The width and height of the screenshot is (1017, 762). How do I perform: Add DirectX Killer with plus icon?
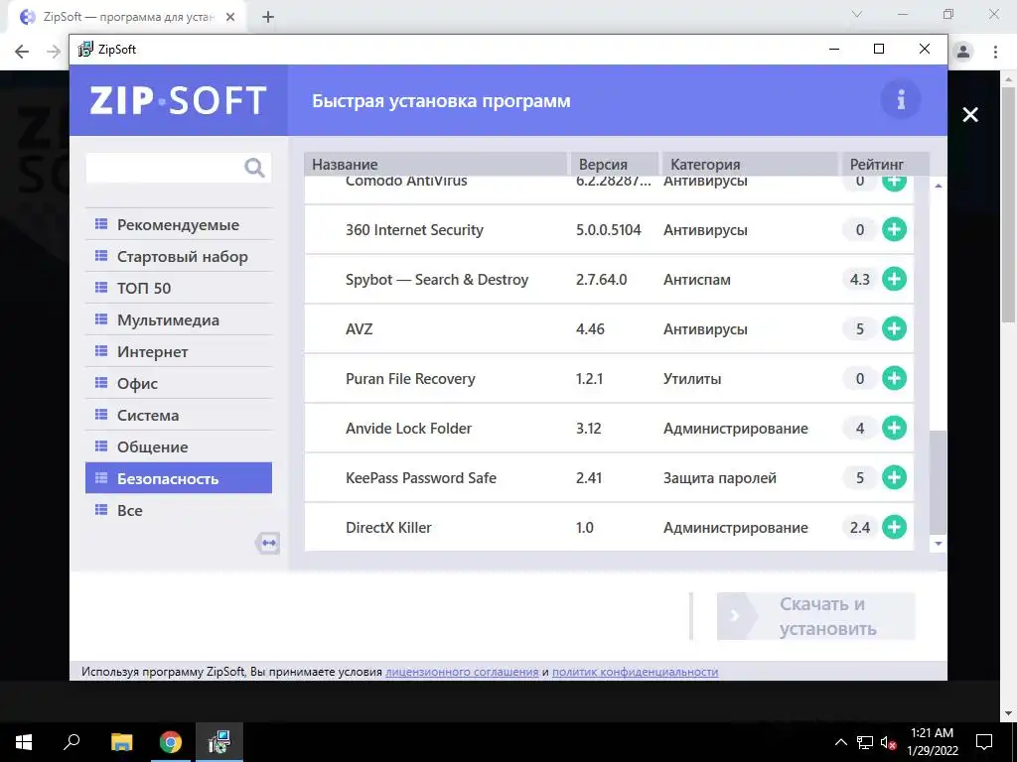894,527
